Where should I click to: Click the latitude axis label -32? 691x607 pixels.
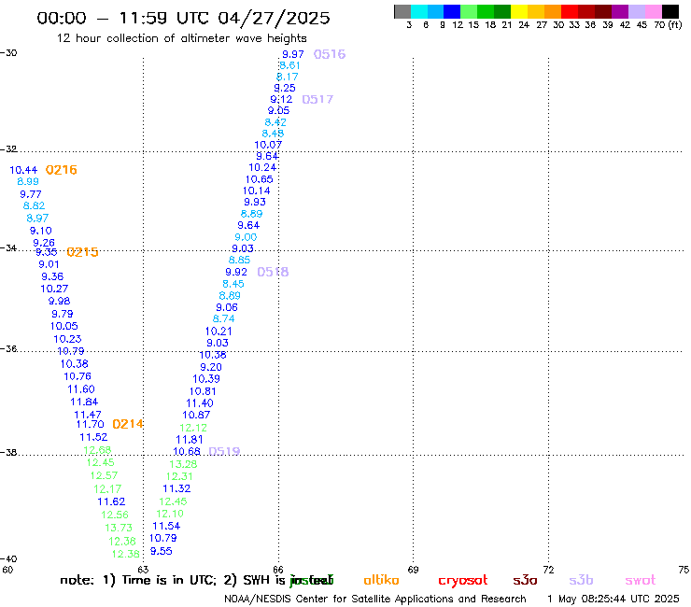(x=8, y=149)
